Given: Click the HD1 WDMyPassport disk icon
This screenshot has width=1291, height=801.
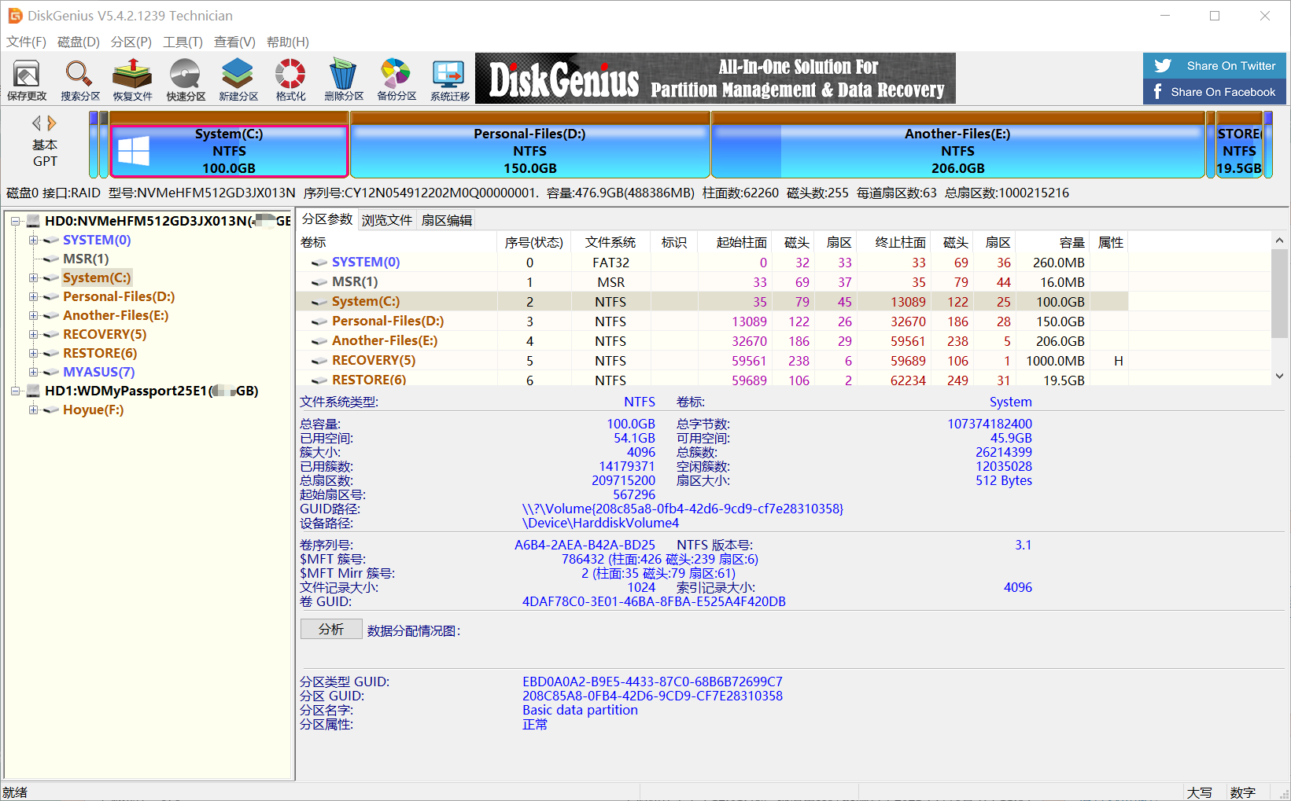Looking at the screenshot, I should tap(33, 391).
